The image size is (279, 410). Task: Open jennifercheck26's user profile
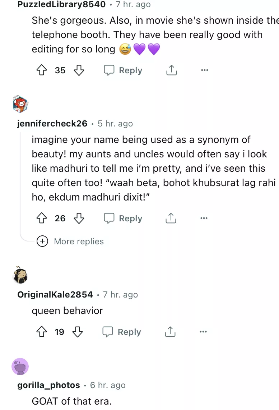[52, 124]
